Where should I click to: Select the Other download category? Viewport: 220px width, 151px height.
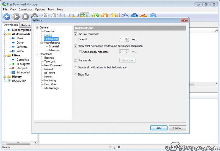coord(20,43)
